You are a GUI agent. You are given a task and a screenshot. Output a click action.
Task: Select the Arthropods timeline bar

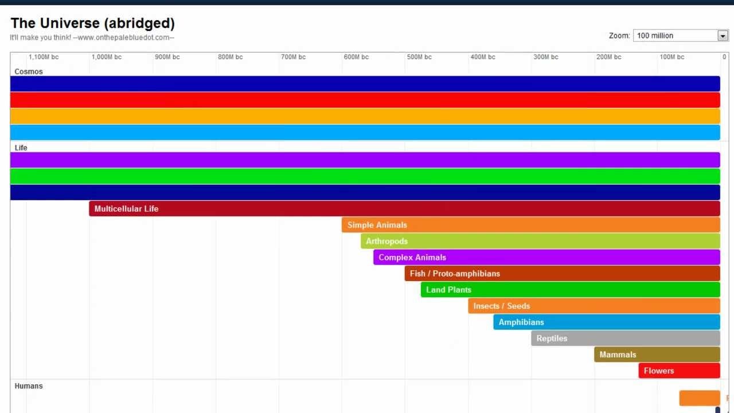pyautogui.click(x=540, y=241)
